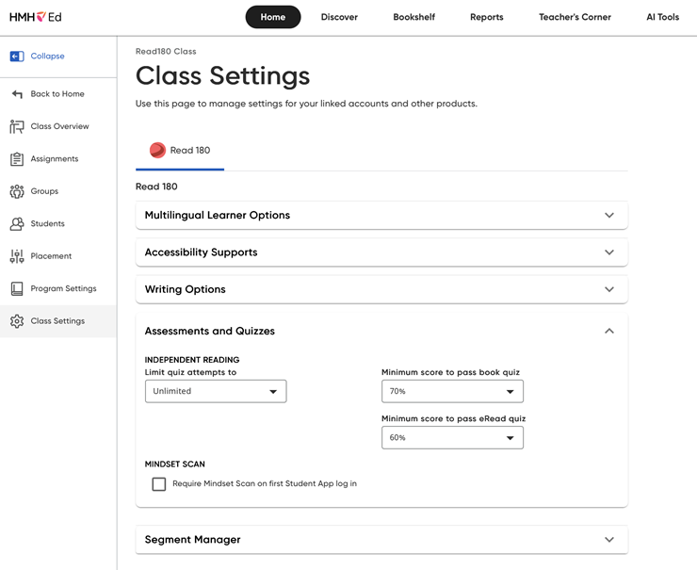The image size is (697, 570).
Task: Click the INDEPENDENT READING label
Action: click(x=192, y=360)
